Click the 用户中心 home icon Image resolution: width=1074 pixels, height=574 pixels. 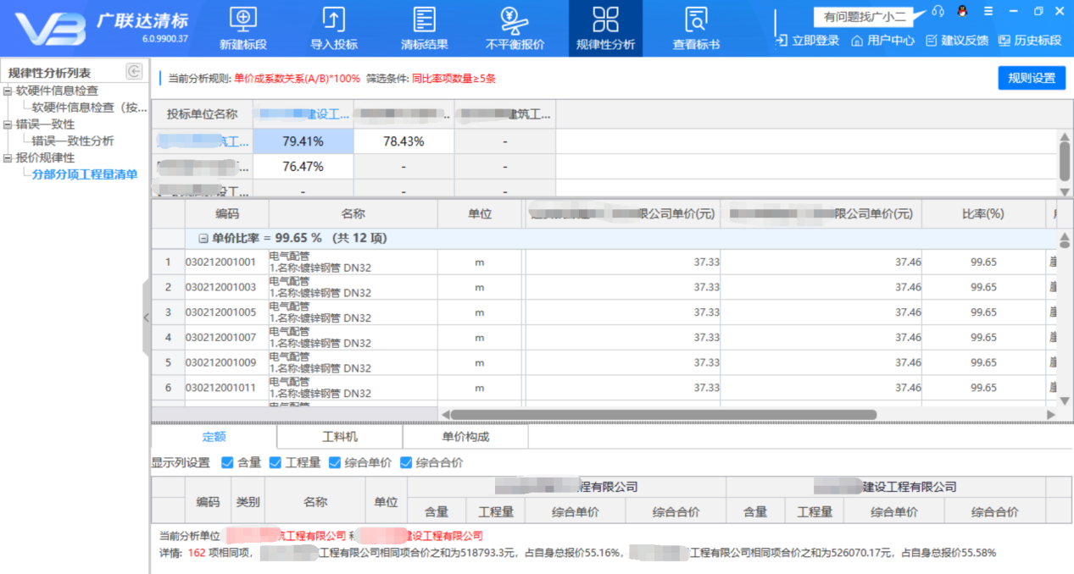(x=857, y=40)
